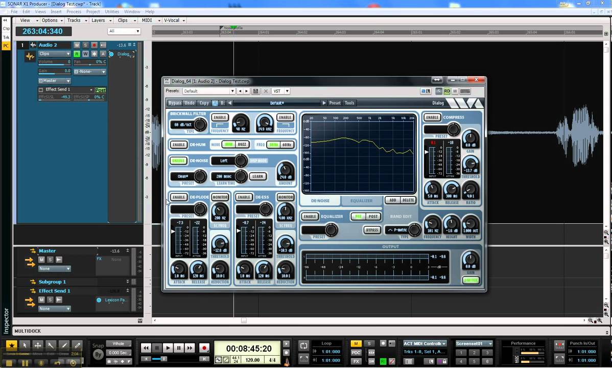
Task: Enable the De-Plode module
Action: pyautogui.click(x=179, y=197)
